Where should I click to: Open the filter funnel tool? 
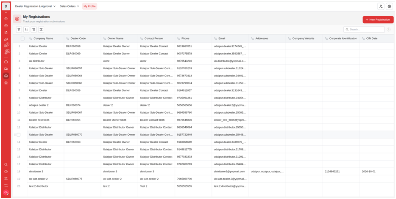point(19,30)
